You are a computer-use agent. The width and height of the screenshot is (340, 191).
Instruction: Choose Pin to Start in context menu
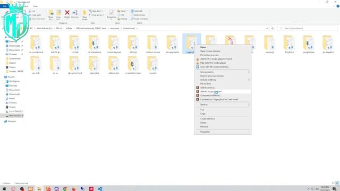(x=223, y=84)
